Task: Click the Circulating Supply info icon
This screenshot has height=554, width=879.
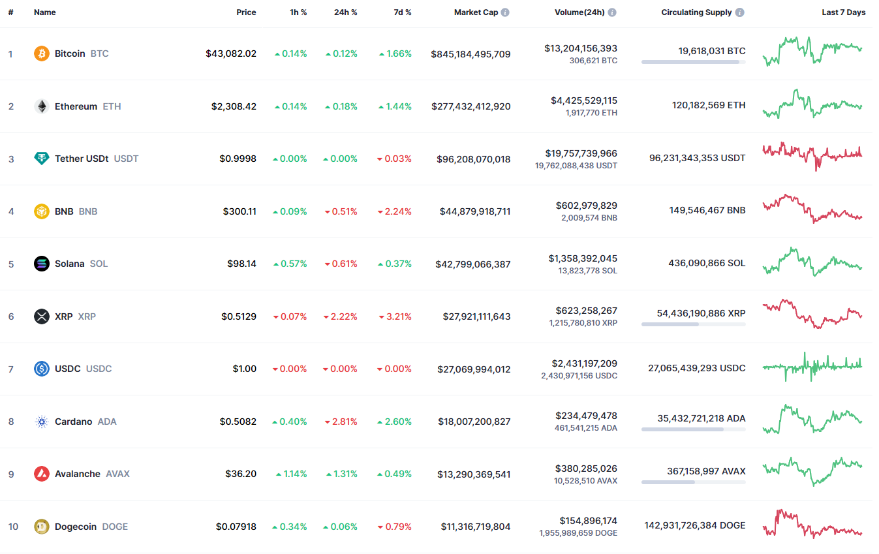Action: [x=739, y=12]
